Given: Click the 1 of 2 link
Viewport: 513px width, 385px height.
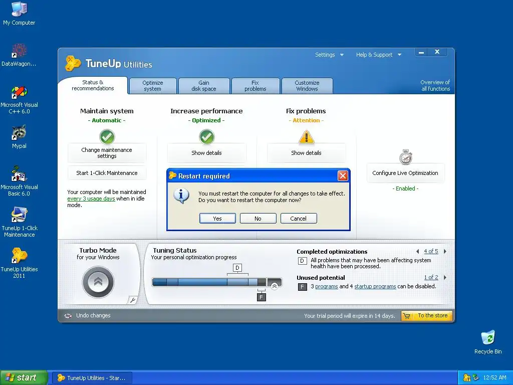Looking at the screenshot, I should pos(431,277).
